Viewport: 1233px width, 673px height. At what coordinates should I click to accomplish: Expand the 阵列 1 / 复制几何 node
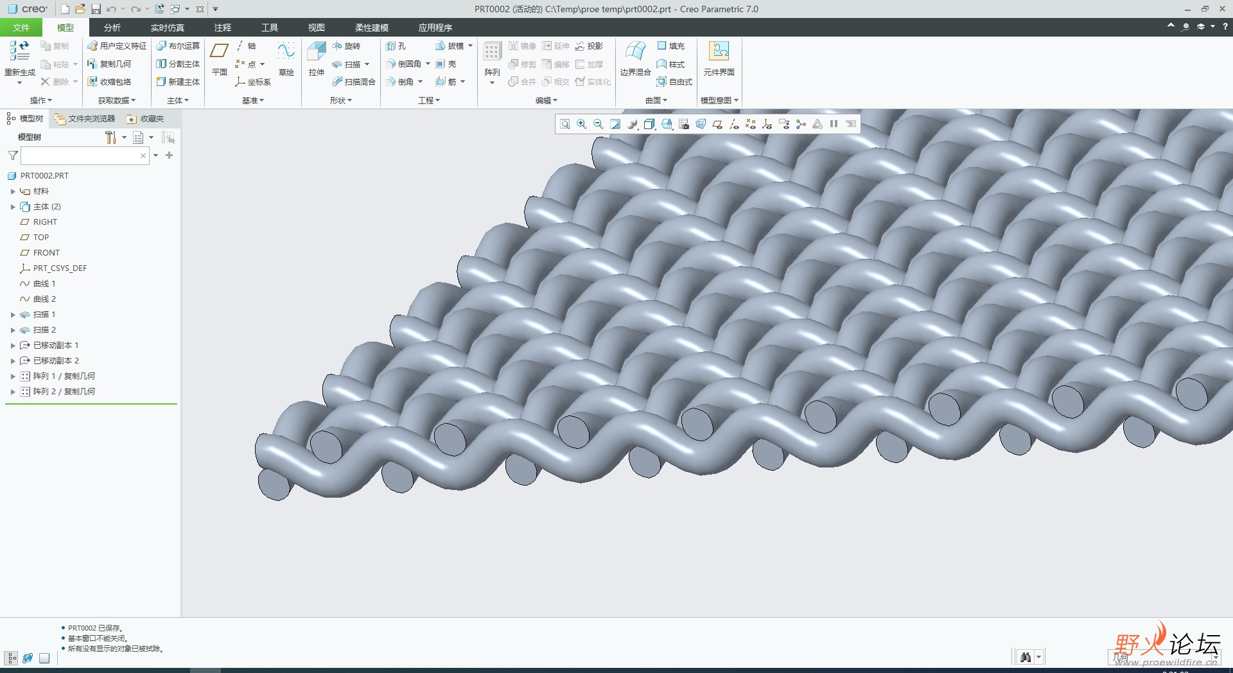coord(13,376)
